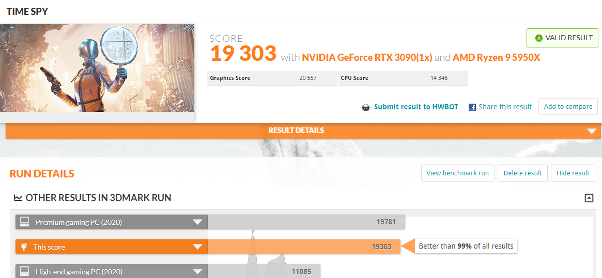Click the monitor icon for Premium gaming PC

[x=25, y=222]
